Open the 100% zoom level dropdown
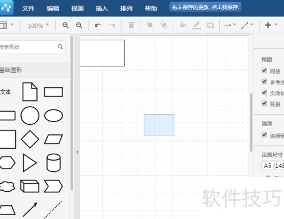The width and height of the screenshot is (284, 219). pyautogui.click(x=39, y=26)
